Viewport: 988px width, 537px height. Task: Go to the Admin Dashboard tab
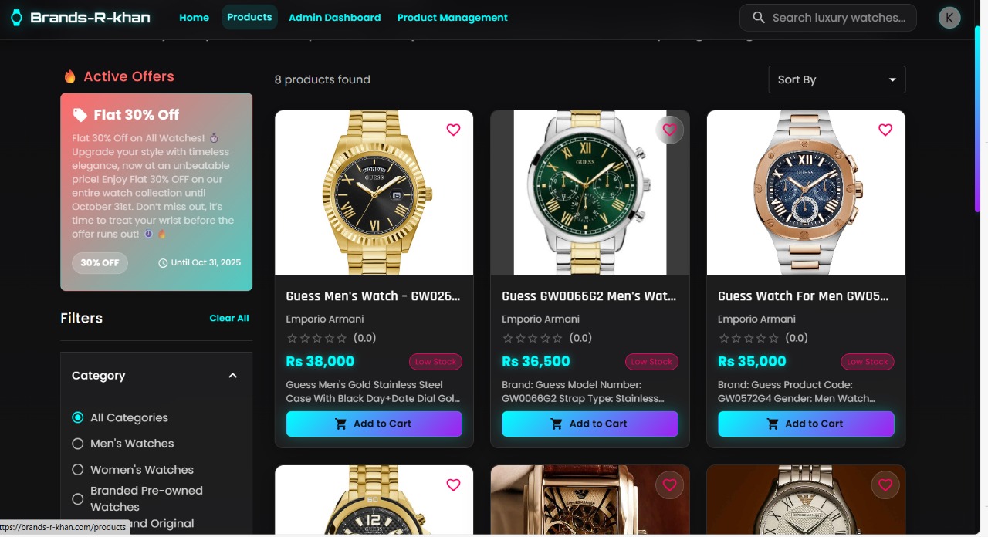(x=334, y=18)
